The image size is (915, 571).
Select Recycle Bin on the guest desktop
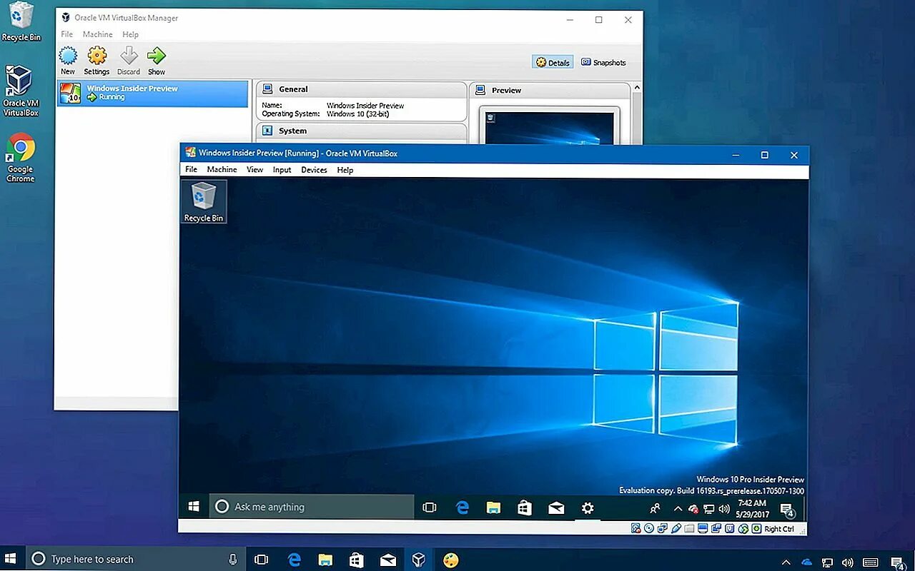(x=204, y=201)
